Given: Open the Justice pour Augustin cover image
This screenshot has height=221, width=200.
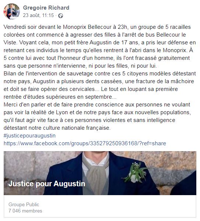Looking at the screenshot, I should pos(100,173).
